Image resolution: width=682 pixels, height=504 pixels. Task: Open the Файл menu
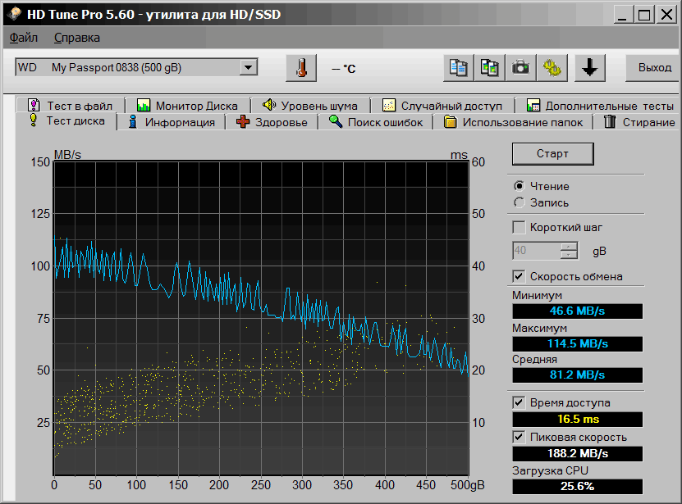[24, 38]
